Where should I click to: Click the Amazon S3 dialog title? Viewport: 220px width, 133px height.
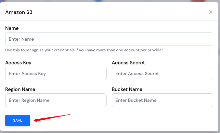point(19,12)
